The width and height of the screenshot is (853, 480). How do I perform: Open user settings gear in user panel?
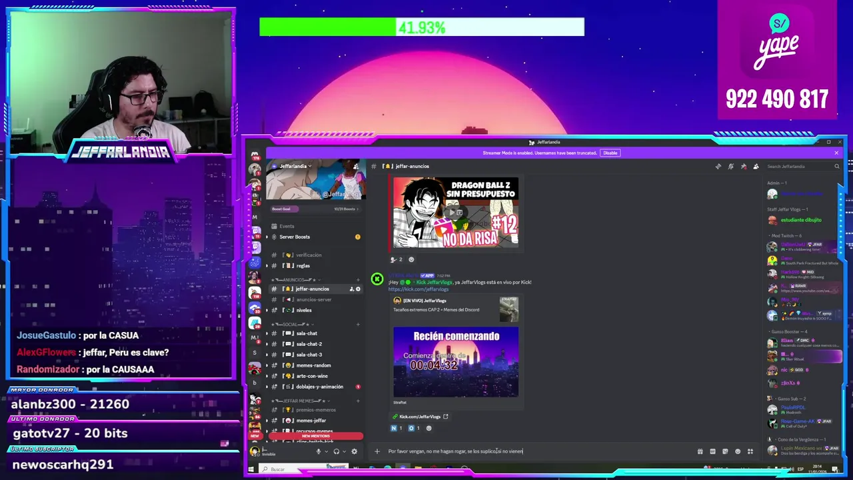pos(354,451)
